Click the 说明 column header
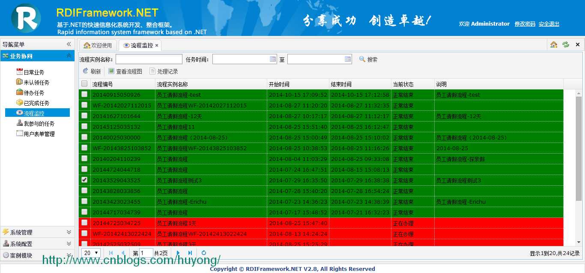Screen dimensions: 585x273 (499, 84)
